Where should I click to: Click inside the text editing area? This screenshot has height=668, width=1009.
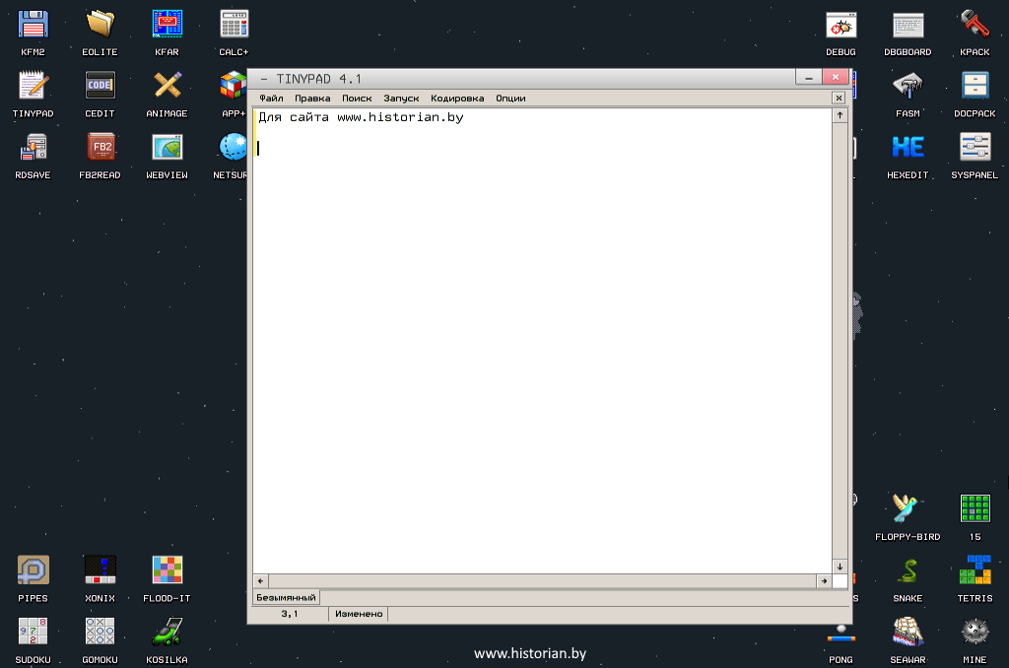[542, 345]
